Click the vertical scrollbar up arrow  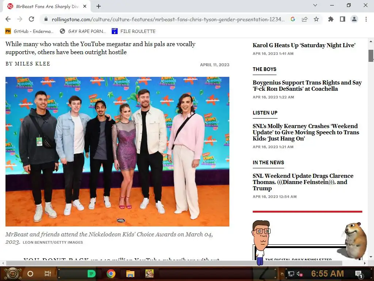371,41
